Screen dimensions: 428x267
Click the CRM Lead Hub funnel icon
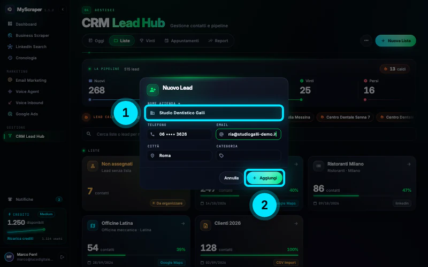(x=10, y=136)
